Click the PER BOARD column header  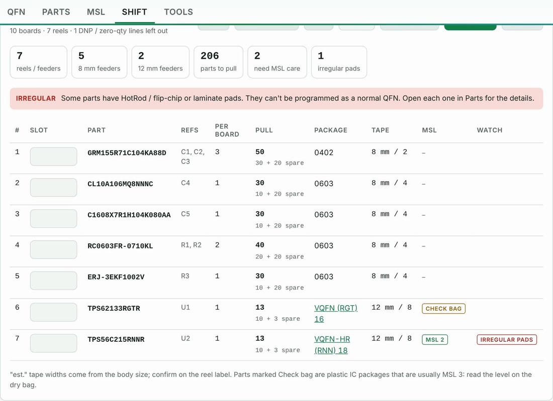point(227,130)
